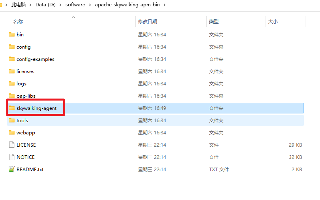Click README.txt type TXT 文件
The image size is (320, 200).
[219, 170]
